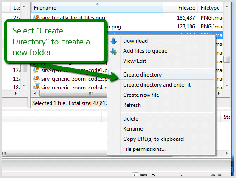The height and width of the screenshot is (178, 236).
Task: Choose Rename from the context menu
Action: click(133, 129)
